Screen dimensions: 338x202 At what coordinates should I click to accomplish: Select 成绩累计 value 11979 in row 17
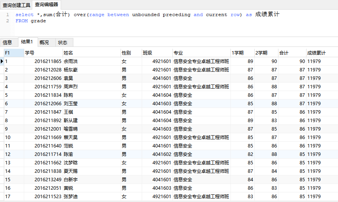pos(322,197)
